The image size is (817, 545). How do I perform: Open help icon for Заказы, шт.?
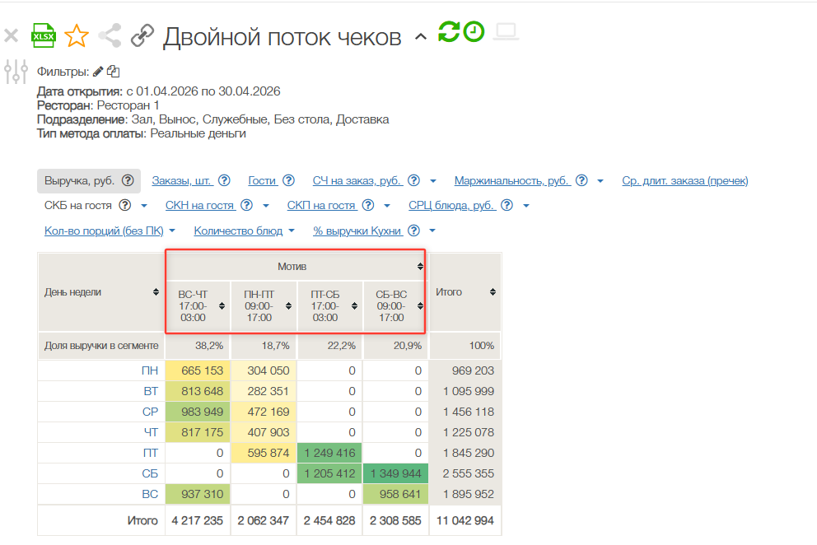[224, 180]
